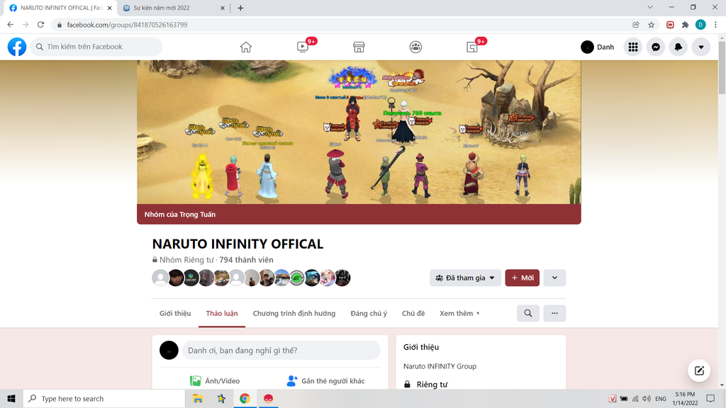Open the Chrome three-dot menu
The height and width of the screenshot is (408, 726).
[x=716, y=25]
